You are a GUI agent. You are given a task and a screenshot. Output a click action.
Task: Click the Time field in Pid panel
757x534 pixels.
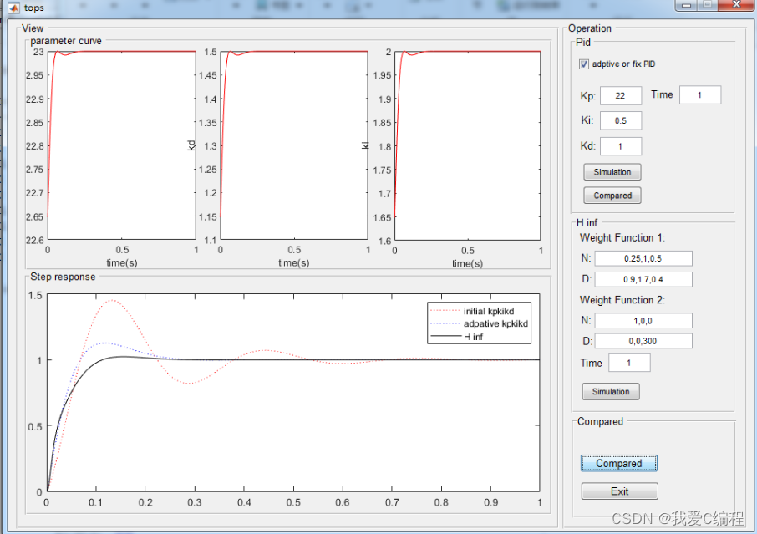[699, 95]
